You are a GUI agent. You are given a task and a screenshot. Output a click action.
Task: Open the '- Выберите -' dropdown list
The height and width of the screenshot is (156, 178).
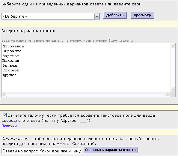51,16
